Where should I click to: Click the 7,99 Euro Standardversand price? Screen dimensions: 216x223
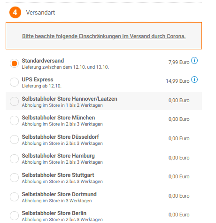179,62
